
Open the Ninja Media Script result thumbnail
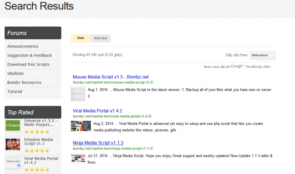click(x=78, y=158)
